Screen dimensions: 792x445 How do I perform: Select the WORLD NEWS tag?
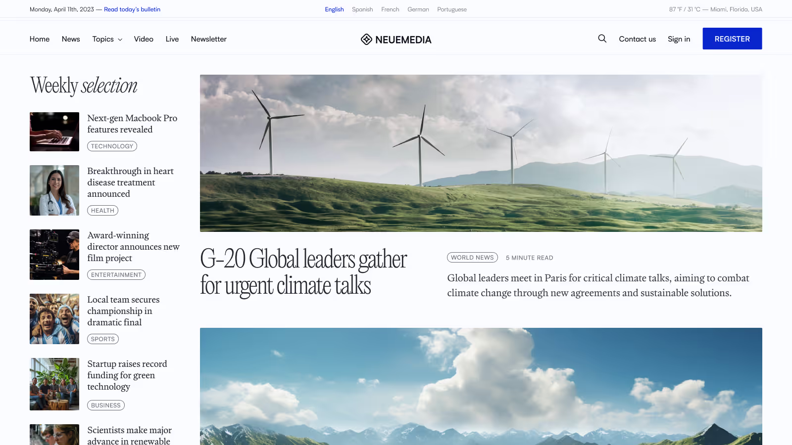(472, 258)
